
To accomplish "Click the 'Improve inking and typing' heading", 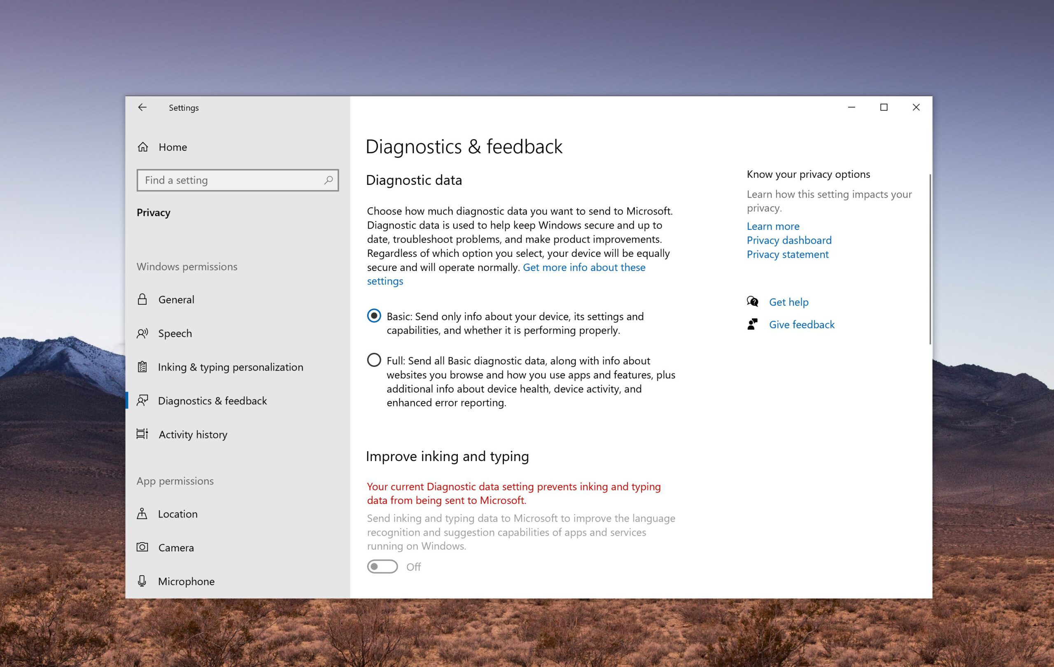I will click(448, 456).
